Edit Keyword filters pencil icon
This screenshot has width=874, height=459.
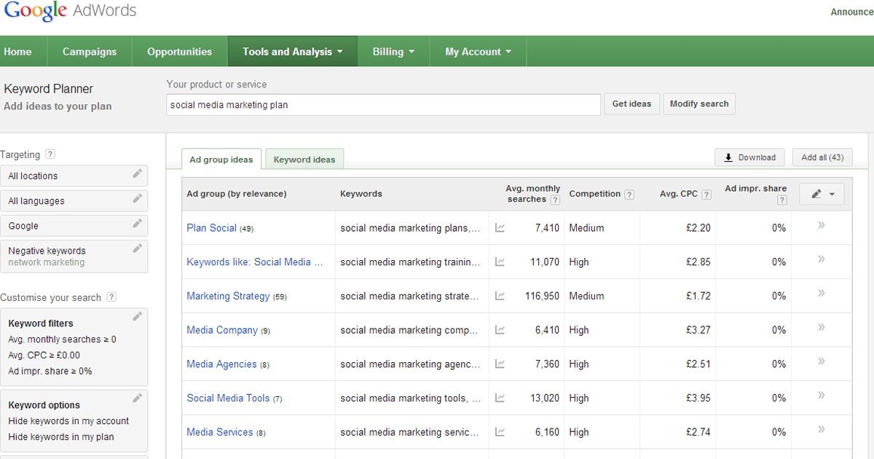[137, 316]
